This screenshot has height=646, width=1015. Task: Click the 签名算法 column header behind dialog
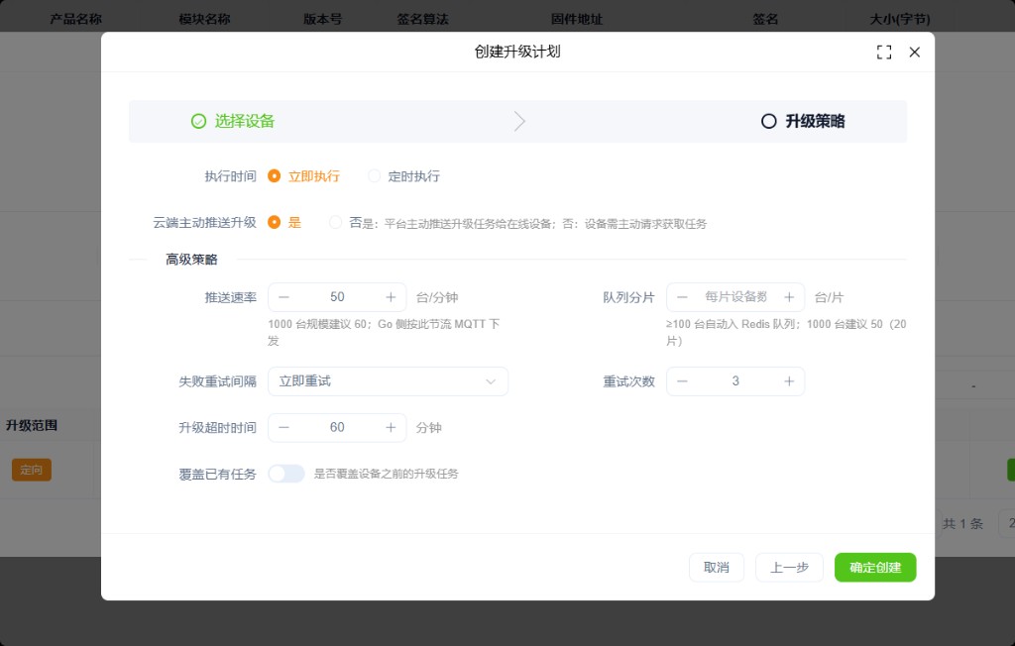pos(422,19)
